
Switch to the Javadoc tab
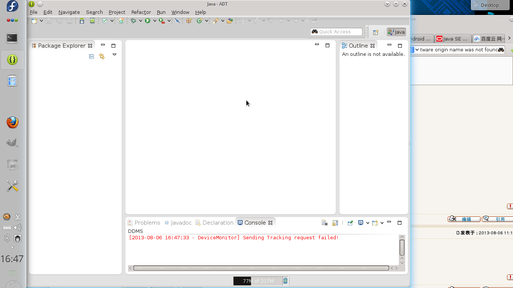point(178,223)
